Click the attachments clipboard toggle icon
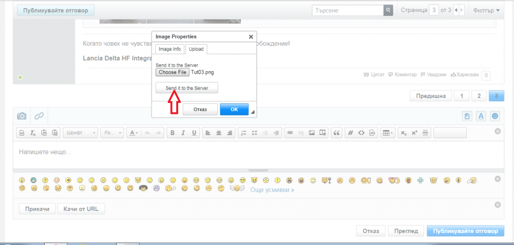This screenshot has width=514, height=245. pos(467,116)
